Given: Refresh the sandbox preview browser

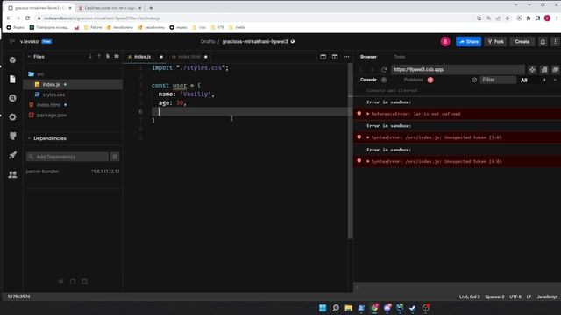Looking at the screenshot, I should [384, 70].
